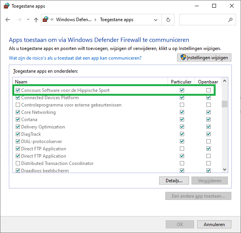The image size is (241, 233).
Task: Uncheck Particulier for DiagTrack
Action: click(x=182, y=134)
